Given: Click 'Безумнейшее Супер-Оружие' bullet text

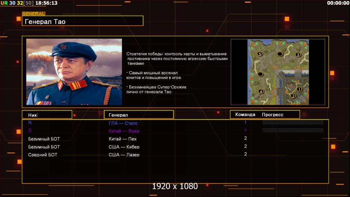Looking at the screenshot, I should [156, 89].
